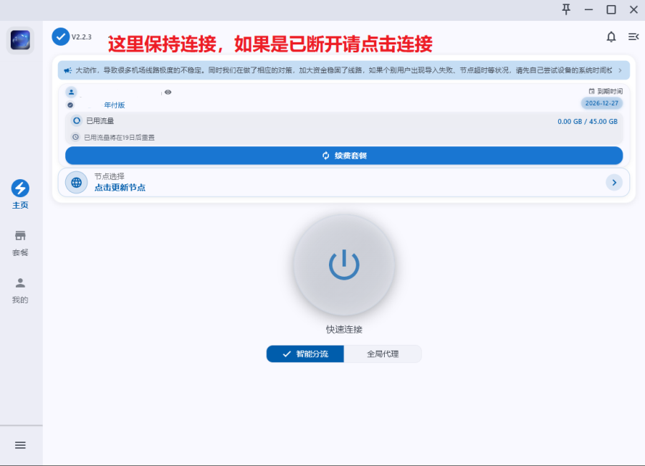Click the globe node selection icon
645x466 pixels.
77,182
